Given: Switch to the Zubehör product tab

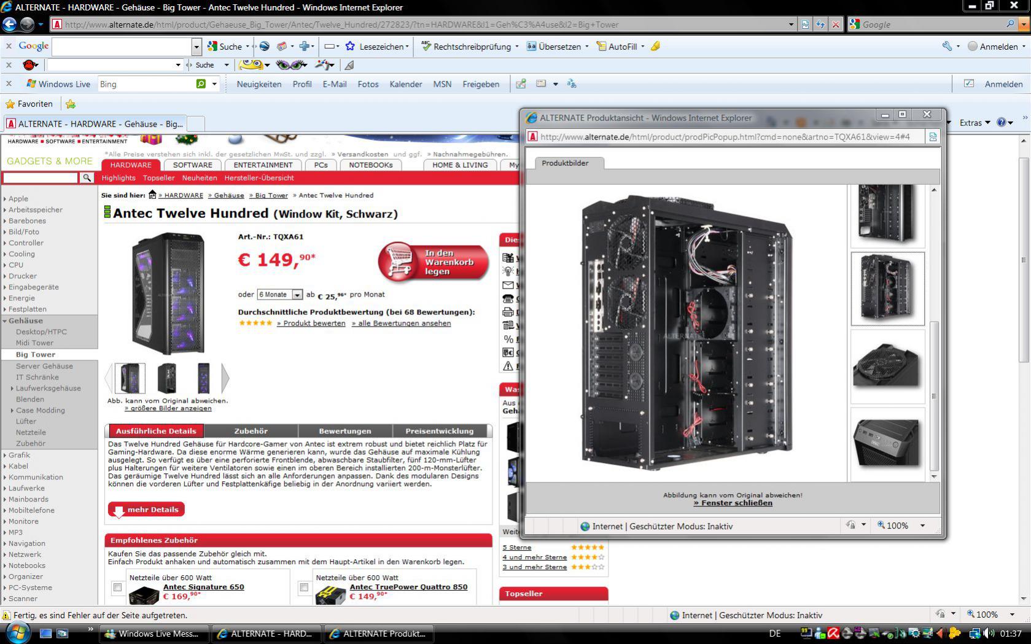Looking at the screenshot, I should (x=251, y=431).
